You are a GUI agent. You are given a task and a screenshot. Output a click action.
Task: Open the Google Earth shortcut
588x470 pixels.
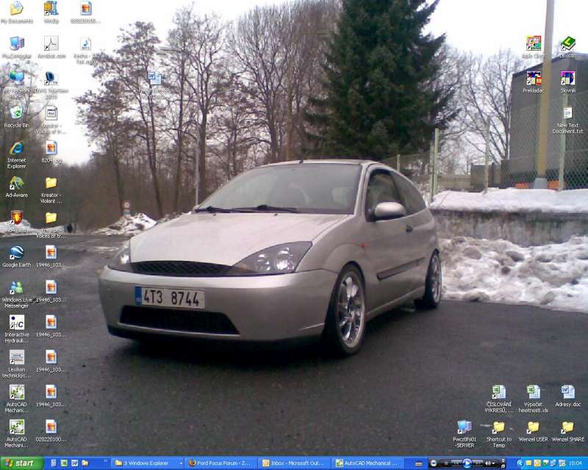[x=16, y=253]
